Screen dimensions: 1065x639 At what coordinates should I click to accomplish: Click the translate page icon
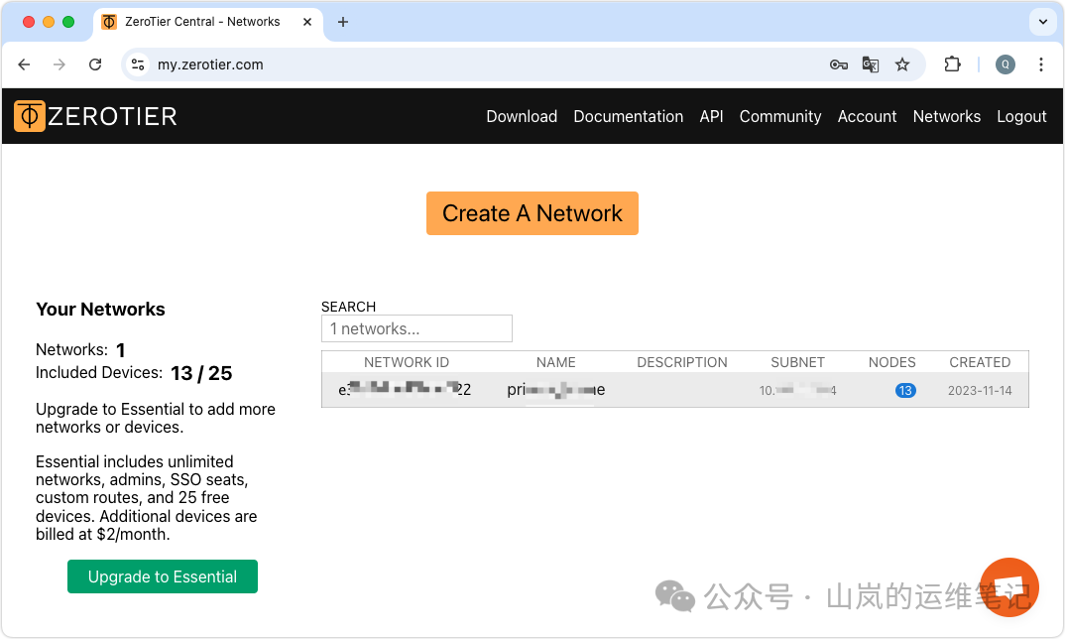pos(870,64)
